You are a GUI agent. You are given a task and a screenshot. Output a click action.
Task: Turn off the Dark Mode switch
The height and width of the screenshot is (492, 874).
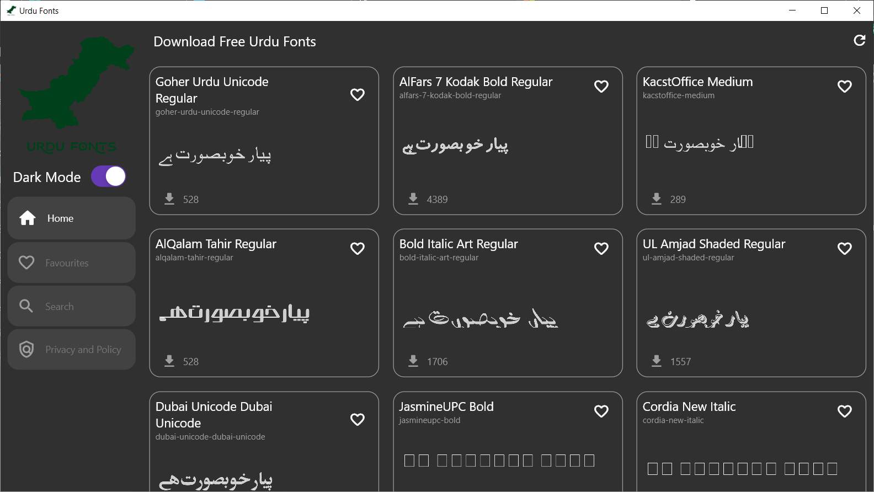pyautogui.click(x=109, y=177)
